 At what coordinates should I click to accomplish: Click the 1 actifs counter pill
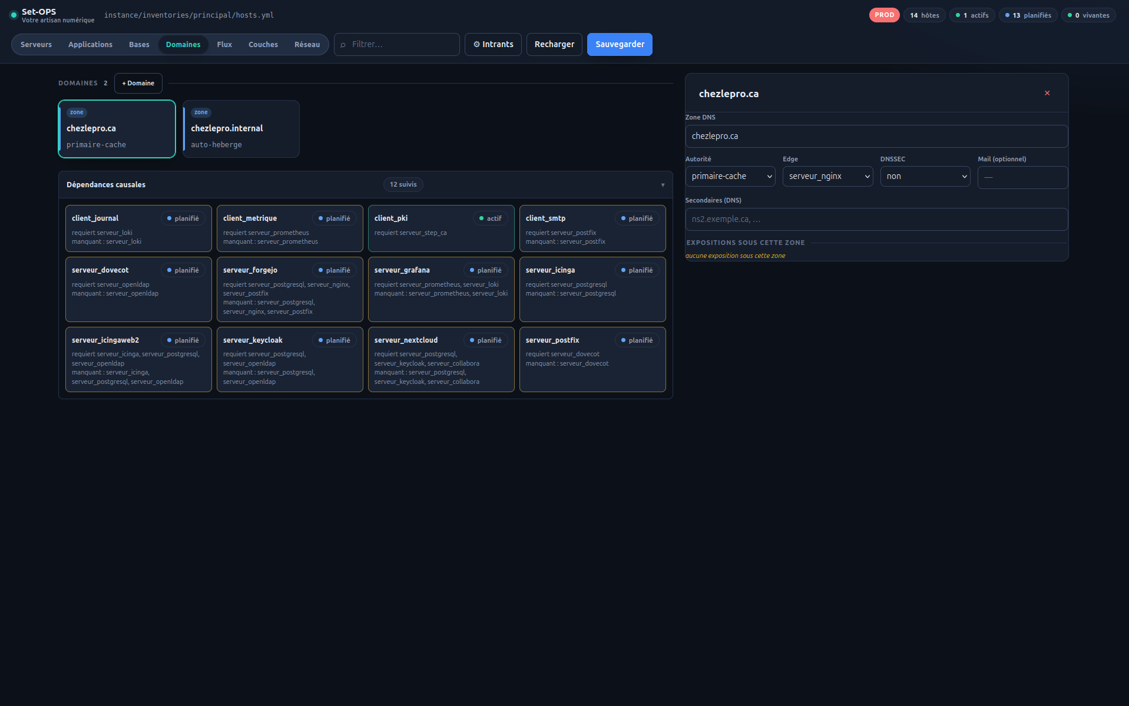tap(972, 15)
